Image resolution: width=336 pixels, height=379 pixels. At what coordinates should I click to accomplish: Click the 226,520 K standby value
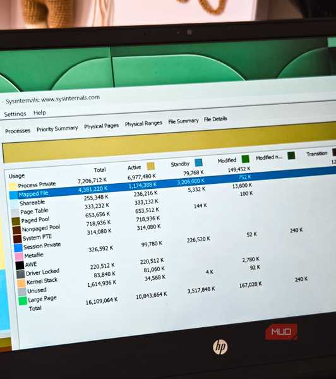pyautogui.click(x=198, y=239)
